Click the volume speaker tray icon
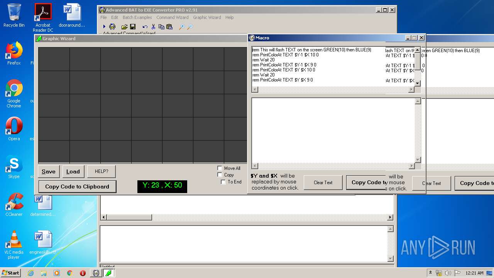The image size is (494, 278). point(448,273)
